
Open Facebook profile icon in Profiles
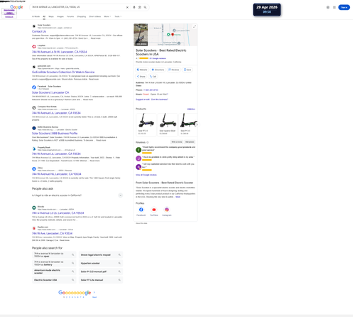pyautogui.click(x=141, y=210)
